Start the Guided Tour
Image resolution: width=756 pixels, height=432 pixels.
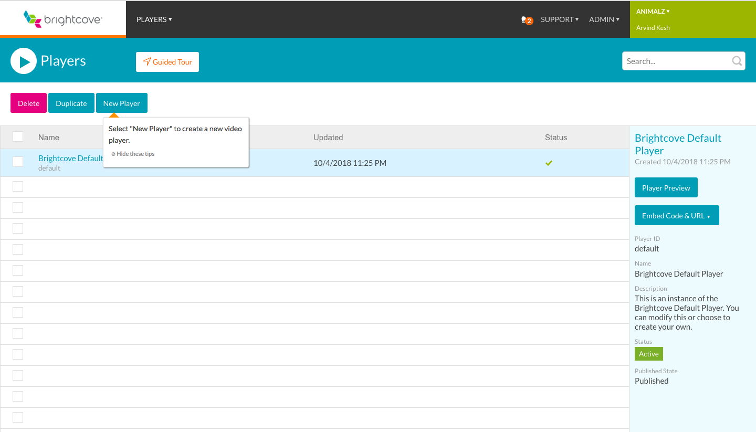(x=167, y=62)
